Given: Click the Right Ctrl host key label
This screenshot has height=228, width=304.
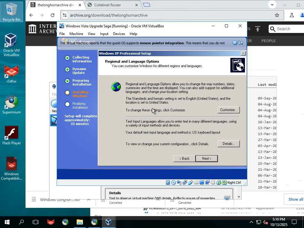Looking at the screenshot, I should coord(234,183).
